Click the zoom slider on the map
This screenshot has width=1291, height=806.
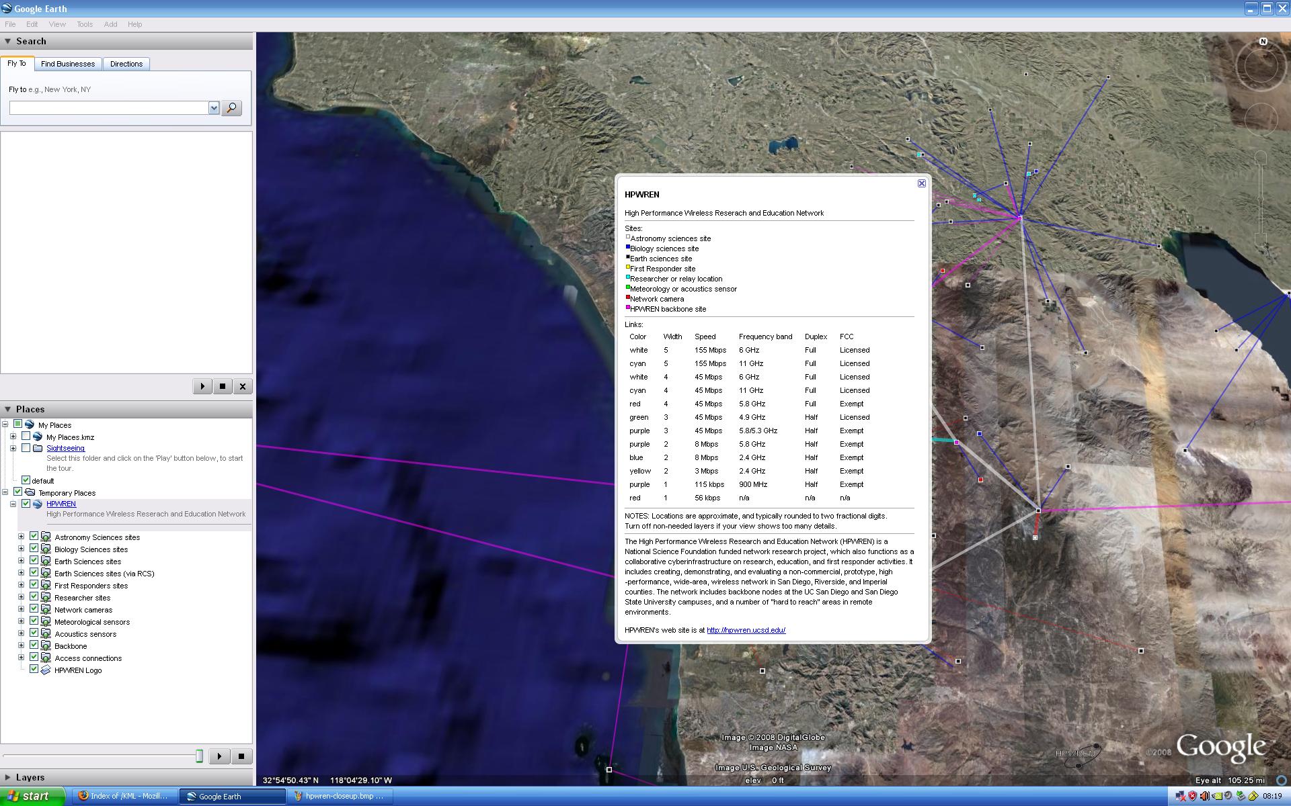[1261, 198]
